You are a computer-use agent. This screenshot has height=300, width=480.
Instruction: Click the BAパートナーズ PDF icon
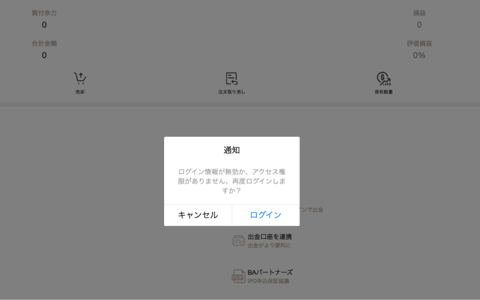click(x=239, y=276)
